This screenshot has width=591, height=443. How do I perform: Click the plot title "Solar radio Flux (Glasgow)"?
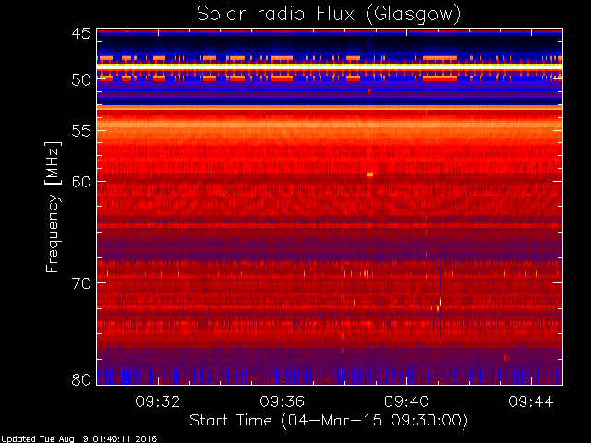tap(329, 15)
